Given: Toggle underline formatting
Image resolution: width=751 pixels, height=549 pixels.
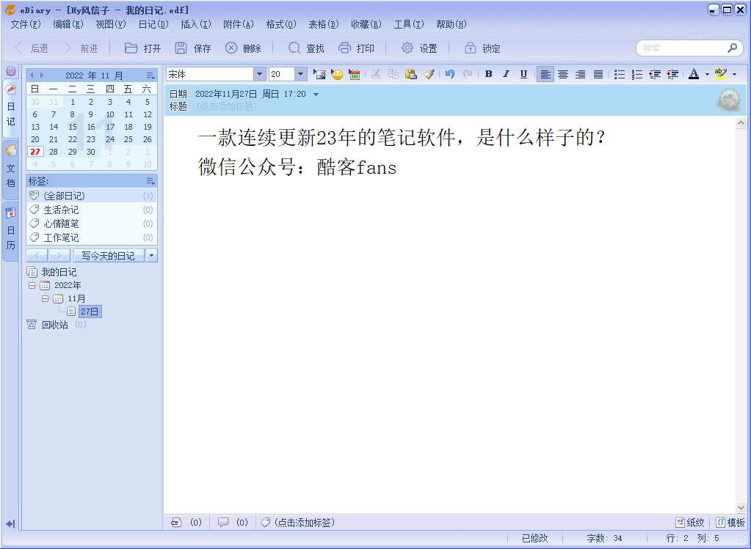Looking at the screenshot, I should (x=523, y=74).
